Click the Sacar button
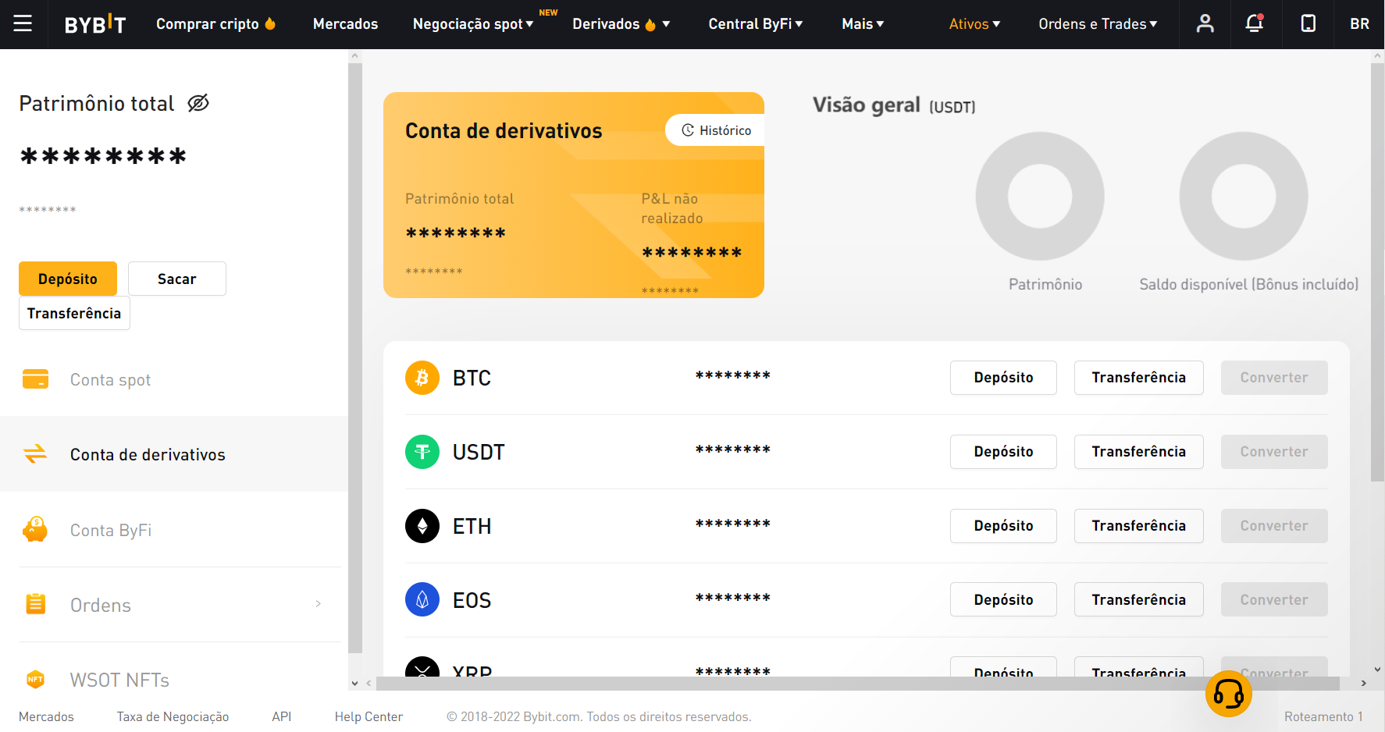 click(177, 279)
